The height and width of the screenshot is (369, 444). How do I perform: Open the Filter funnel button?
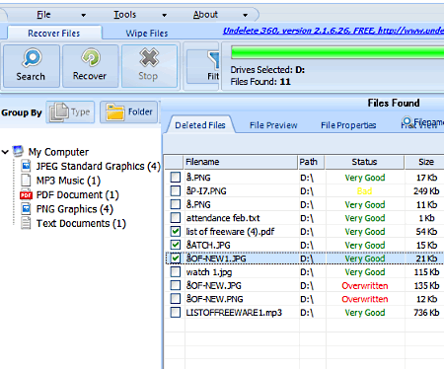tap(203, 67)
